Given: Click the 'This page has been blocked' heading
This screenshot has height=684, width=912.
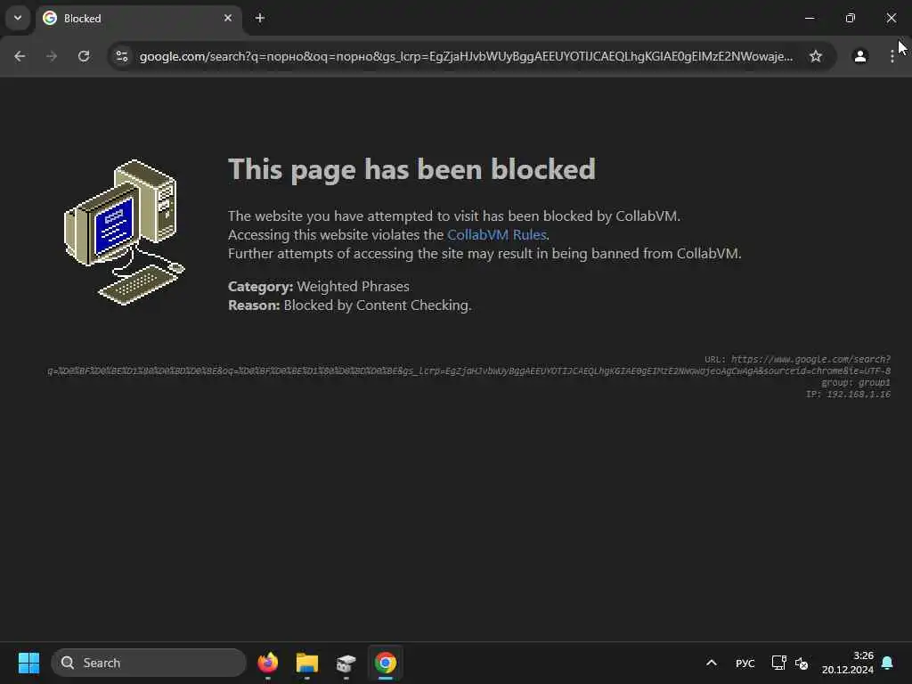Looking at the screenshot, I should click(x=411, y=169).
